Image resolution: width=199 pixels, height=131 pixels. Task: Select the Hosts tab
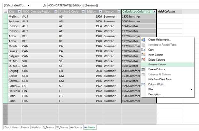pos(90,127)
